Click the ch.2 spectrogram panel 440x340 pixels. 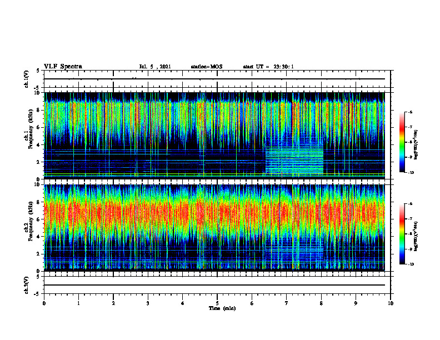coord(214,227)
